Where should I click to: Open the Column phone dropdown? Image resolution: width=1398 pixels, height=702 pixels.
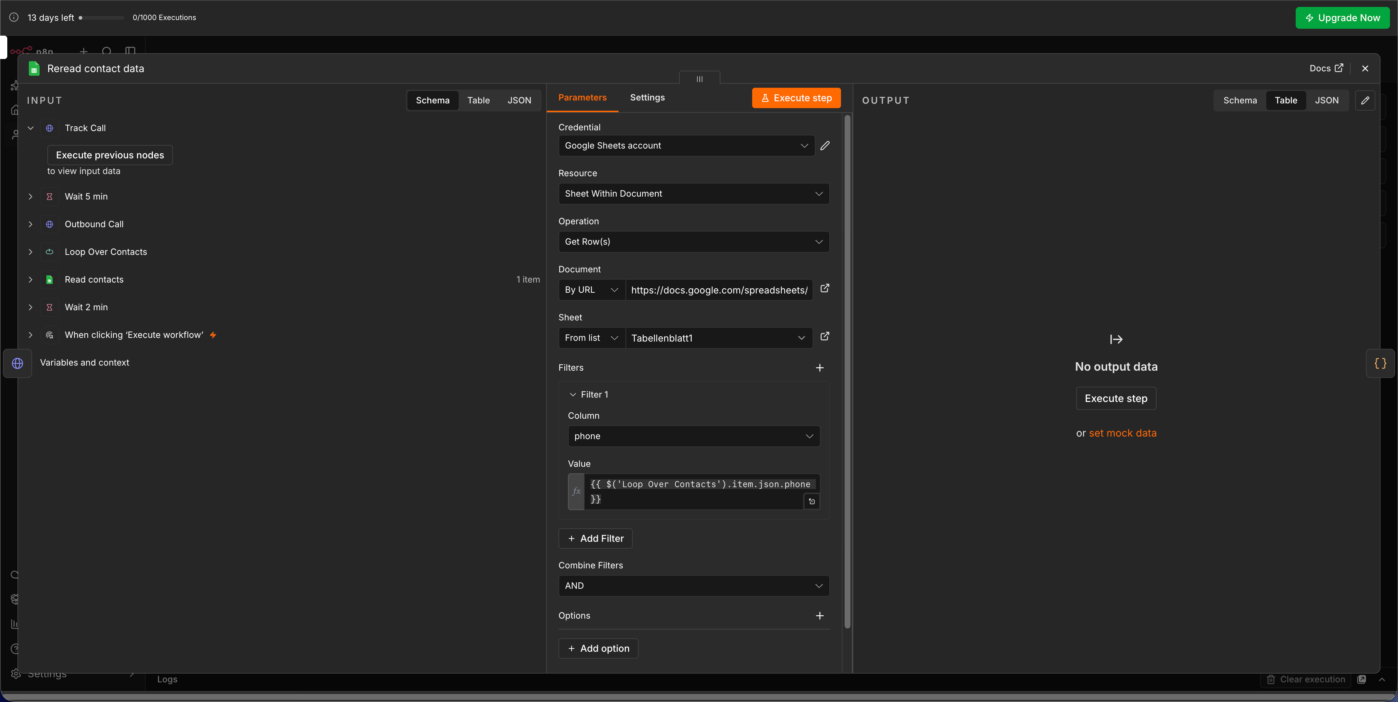point(694,436)
